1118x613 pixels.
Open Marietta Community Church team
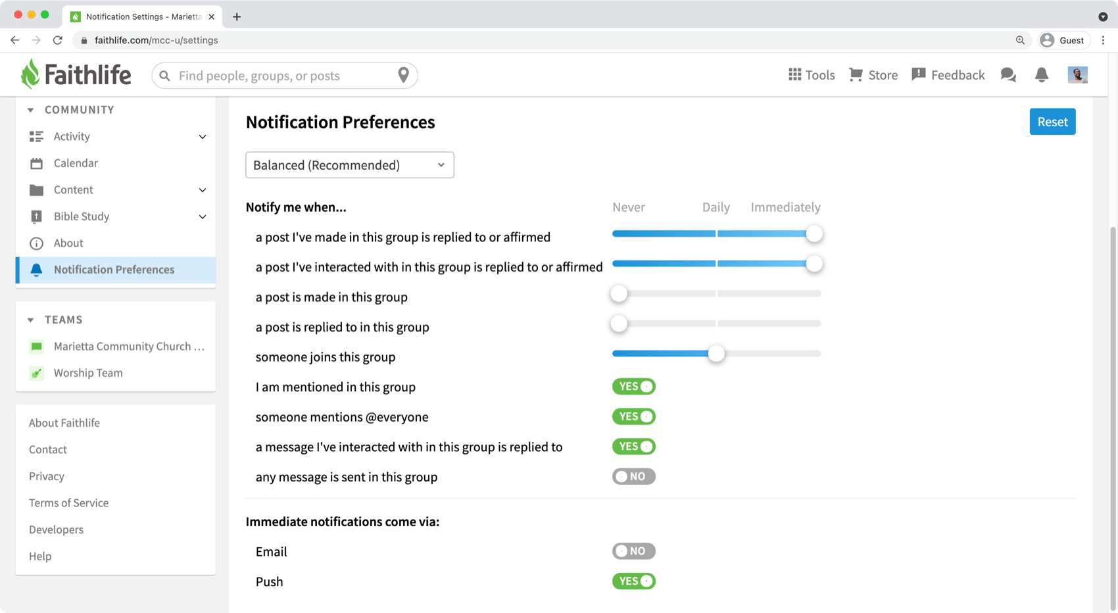click(115, 346)
